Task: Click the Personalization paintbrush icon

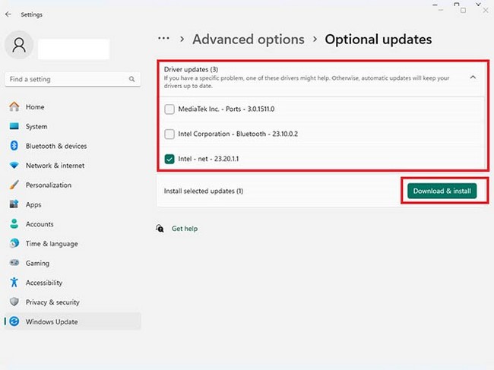Action: point(14,185)
